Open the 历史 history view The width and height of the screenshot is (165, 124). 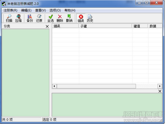tap(90, 18)
